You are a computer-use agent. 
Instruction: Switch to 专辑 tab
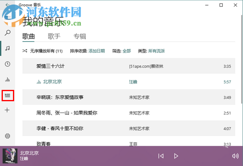(x=80, y=36)
